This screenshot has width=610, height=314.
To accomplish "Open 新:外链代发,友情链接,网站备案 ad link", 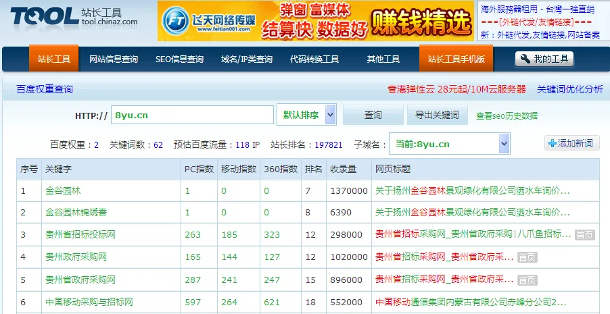I will [540, 35].
